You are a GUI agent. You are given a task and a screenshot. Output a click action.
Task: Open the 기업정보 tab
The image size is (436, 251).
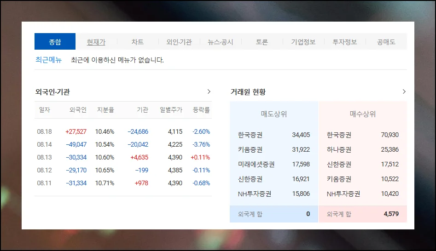pos(303,42)
